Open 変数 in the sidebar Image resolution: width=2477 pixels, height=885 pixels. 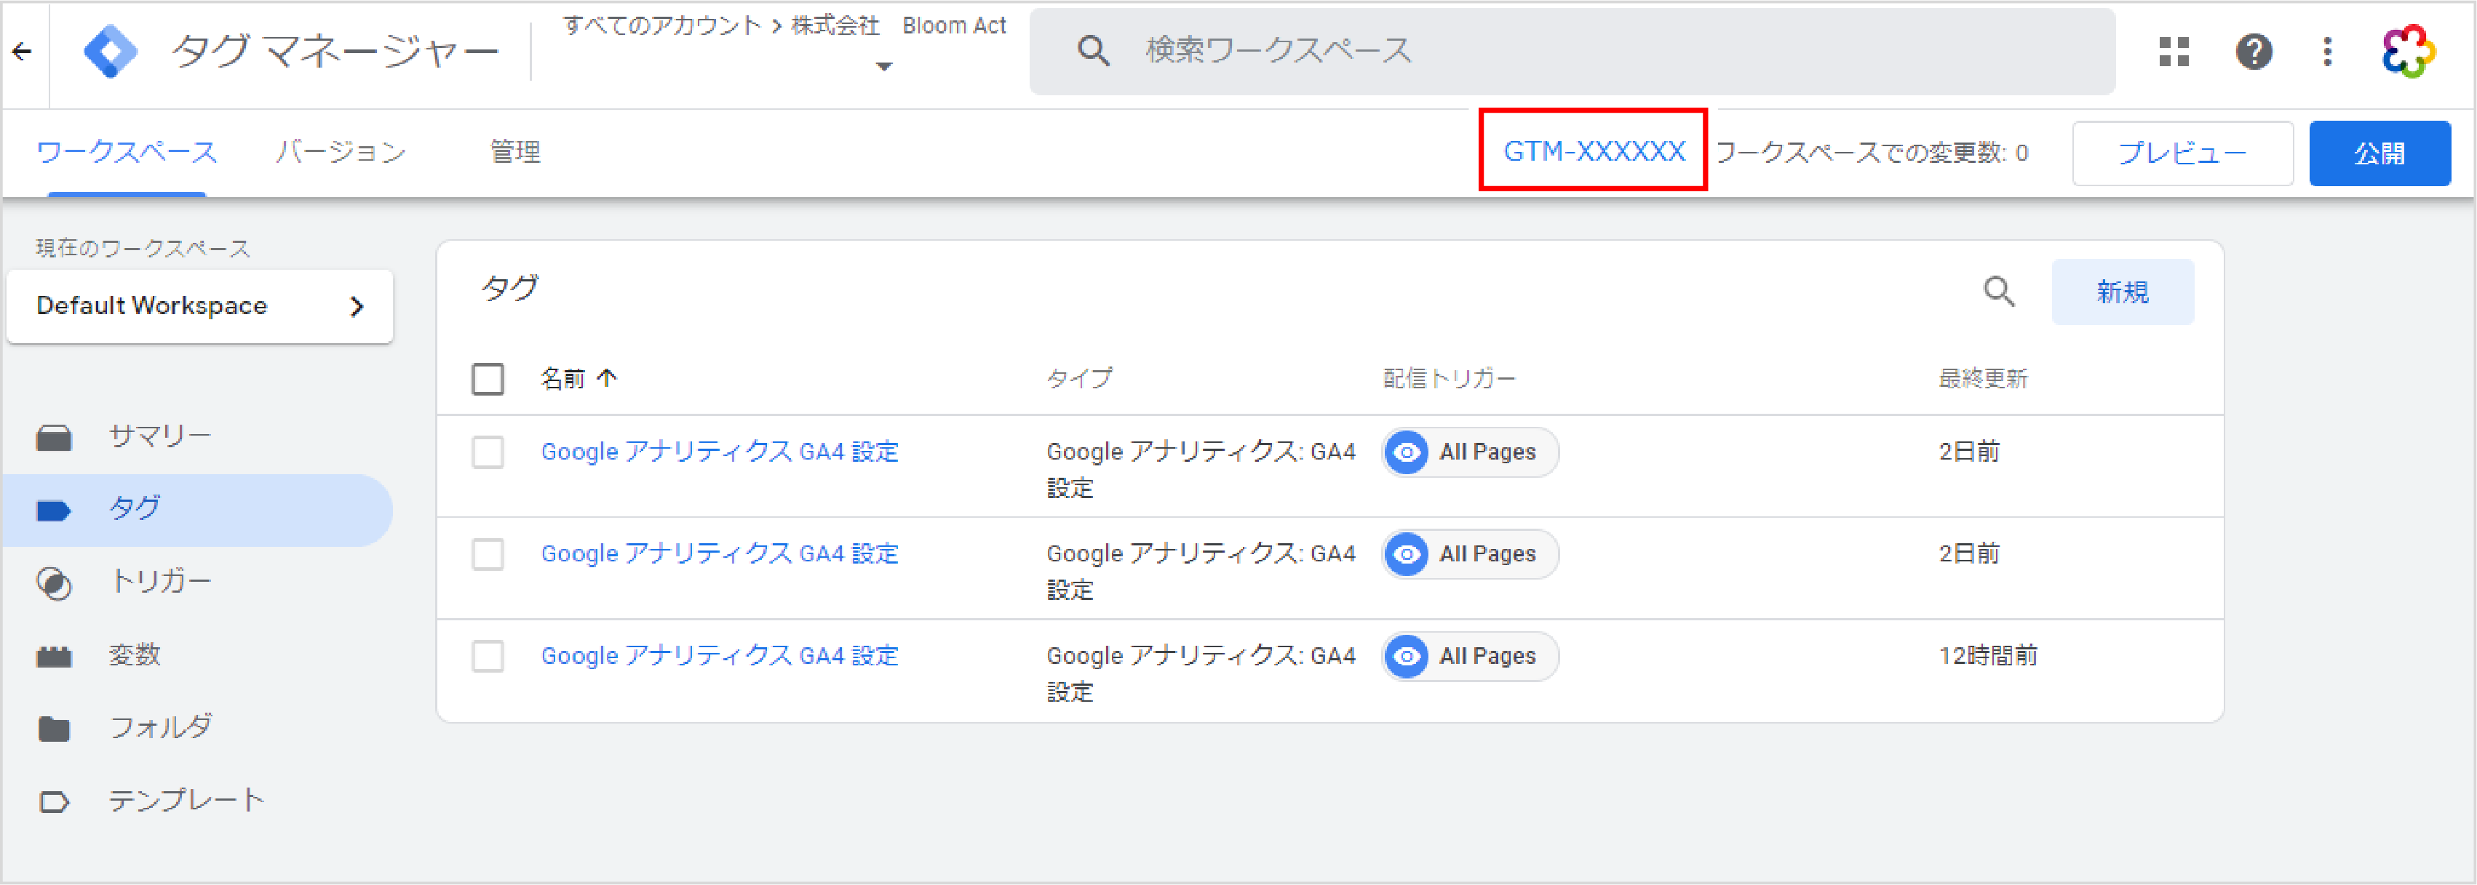[x=134, y=655]
